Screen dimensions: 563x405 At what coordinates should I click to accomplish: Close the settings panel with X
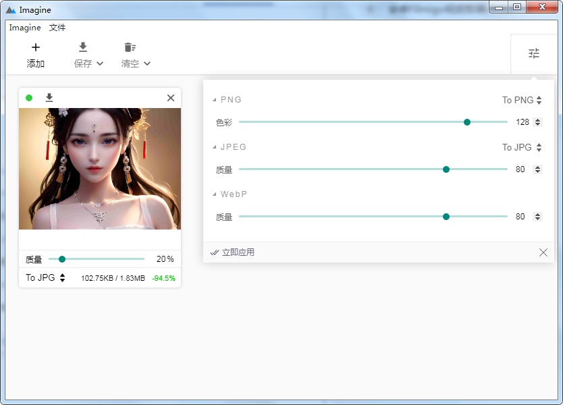[x=543, y=252]
